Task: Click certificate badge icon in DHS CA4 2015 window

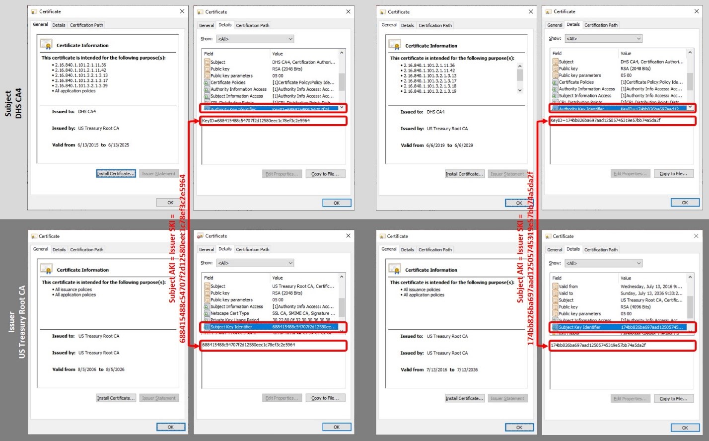Action: (46, 45)
